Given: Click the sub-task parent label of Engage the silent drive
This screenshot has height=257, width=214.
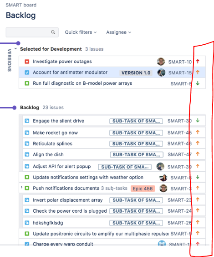Looking at the screenshot, I should tap(136, 121).
